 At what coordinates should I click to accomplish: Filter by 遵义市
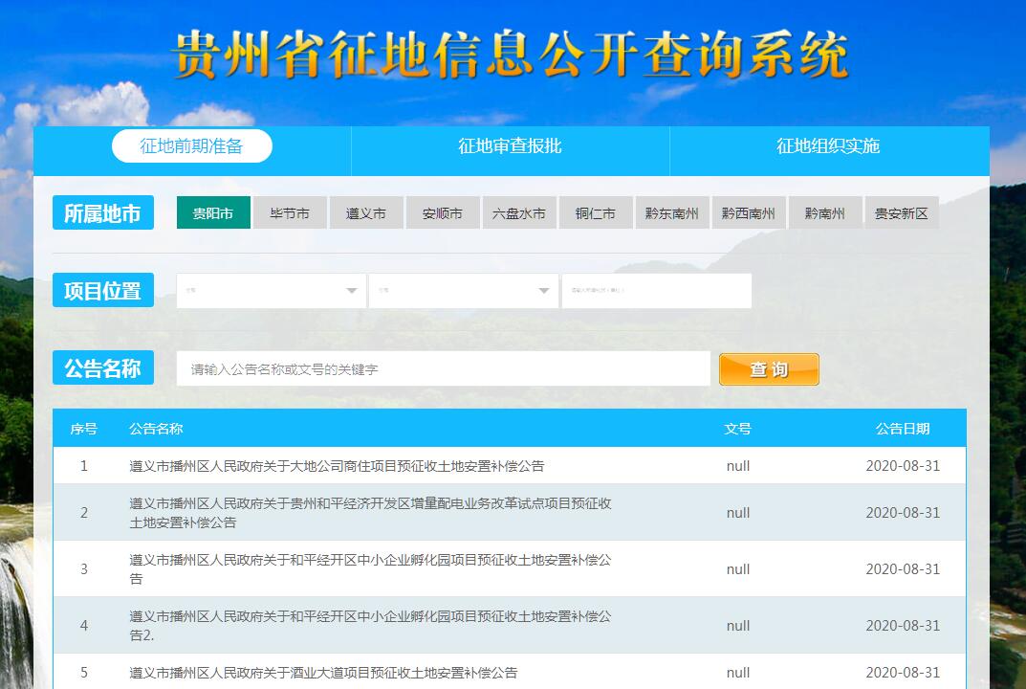[366, 212]
